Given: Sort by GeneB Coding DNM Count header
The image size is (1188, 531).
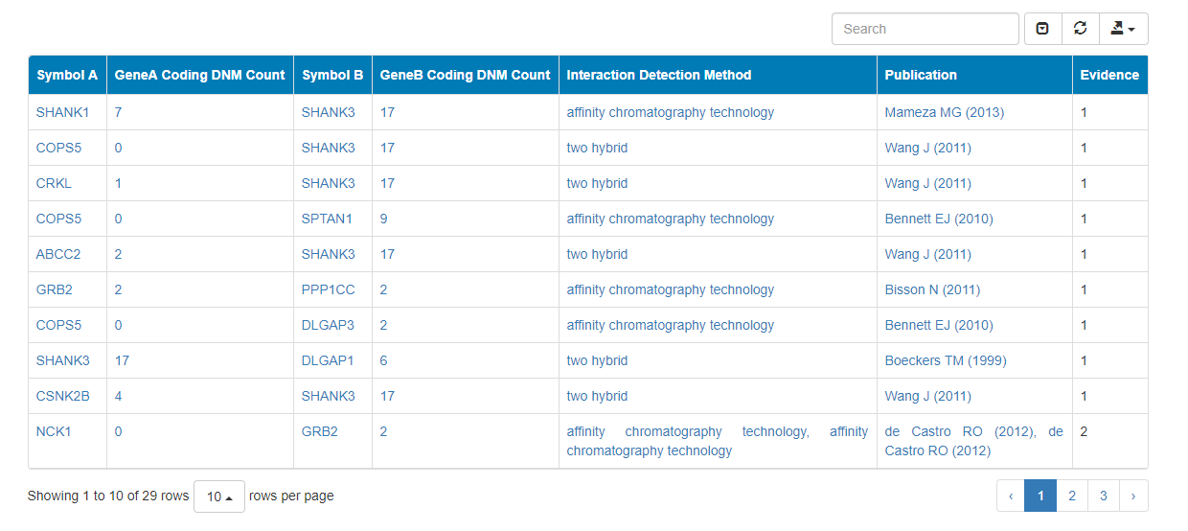Looking at the screenshot, I should 466,75.
